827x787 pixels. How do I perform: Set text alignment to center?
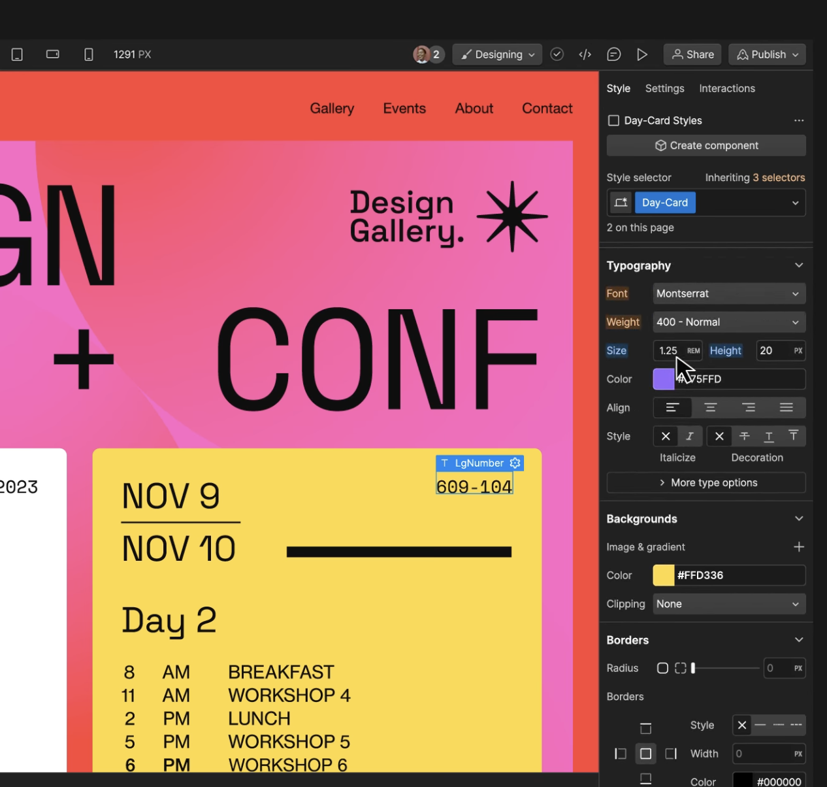711,407
